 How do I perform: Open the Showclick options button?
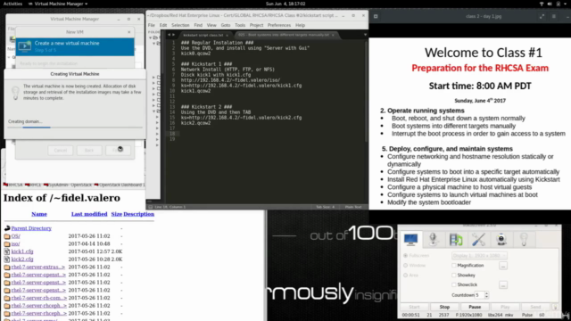coord(503,284)
